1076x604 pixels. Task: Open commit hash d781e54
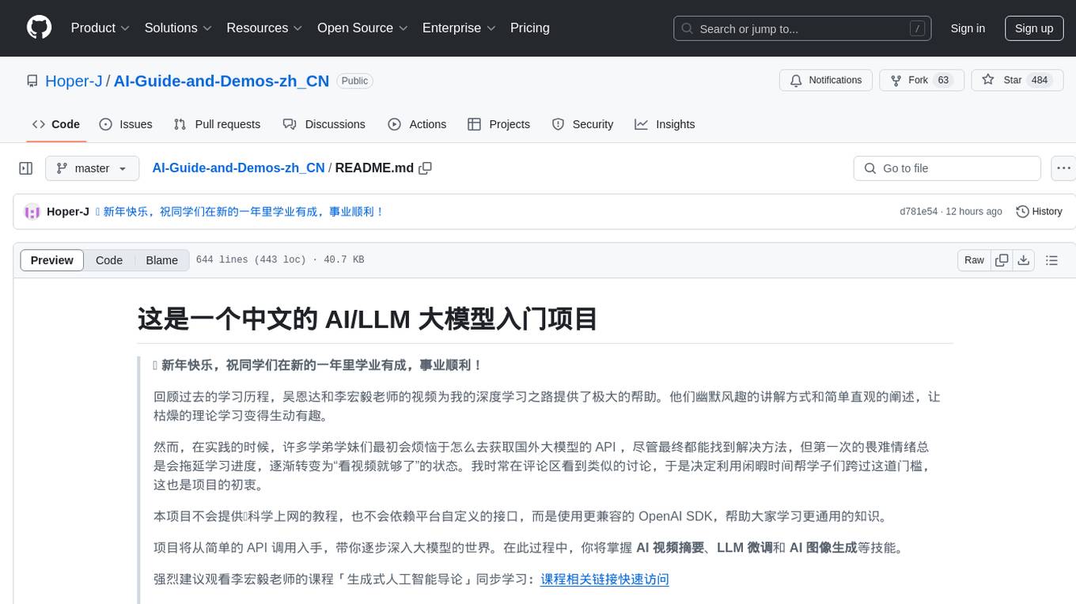[x=919, y=212]
